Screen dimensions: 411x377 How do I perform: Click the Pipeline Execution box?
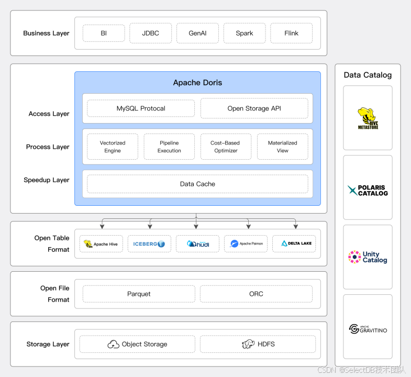(x=169, y=147)
